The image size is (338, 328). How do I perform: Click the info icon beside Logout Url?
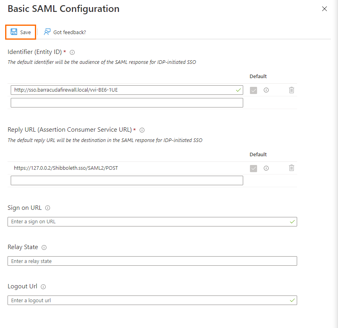[43, 286]
